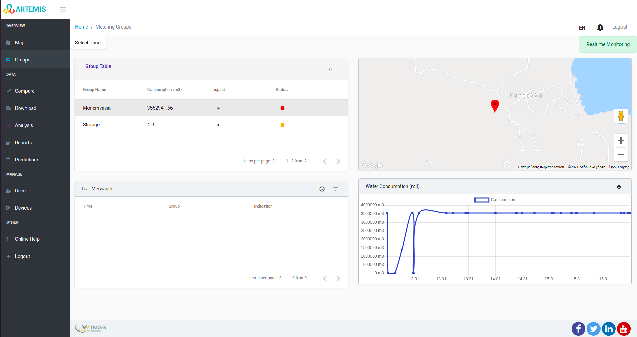Open the WINGS Facebook page

click(x=578, y=329)
